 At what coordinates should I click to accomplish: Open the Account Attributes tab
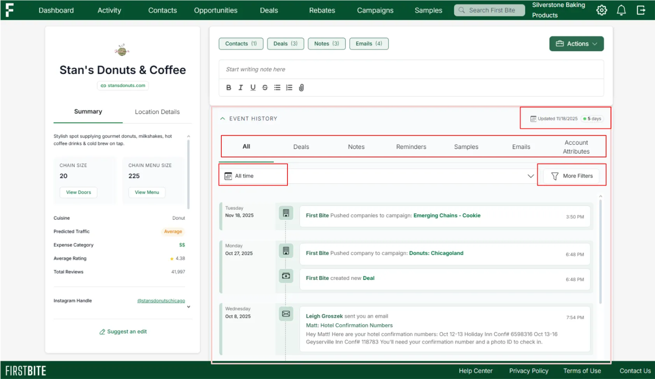(576, 147)
